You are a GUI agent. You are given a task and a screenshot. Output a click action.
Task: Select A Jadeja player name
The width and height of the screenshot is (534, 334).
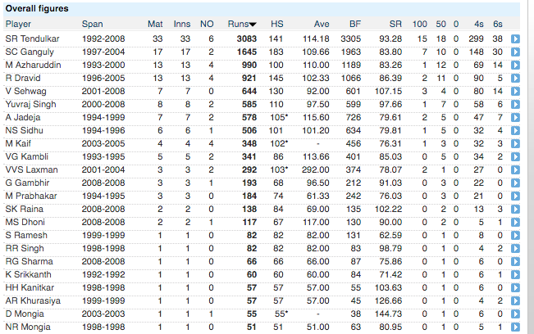click(23, 117)
